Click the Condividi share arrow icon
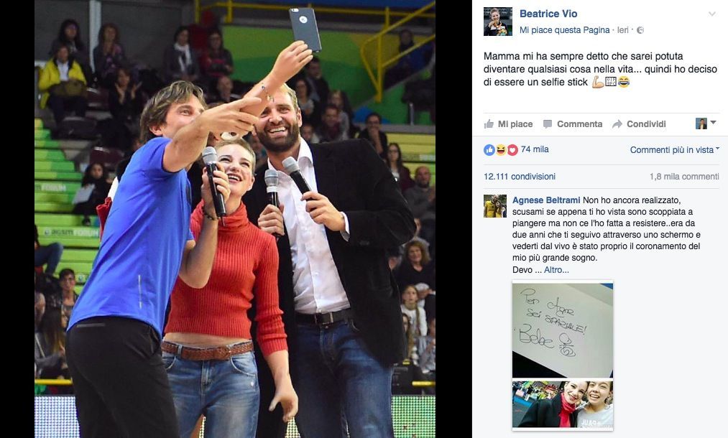This screenshot has height=438, width=728. 617,124
